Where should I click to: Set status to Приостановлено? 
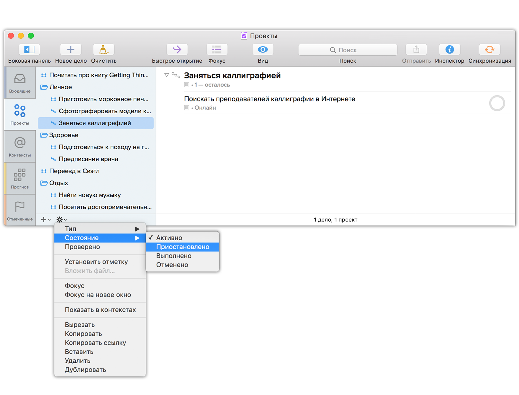(x=182, y=247)
